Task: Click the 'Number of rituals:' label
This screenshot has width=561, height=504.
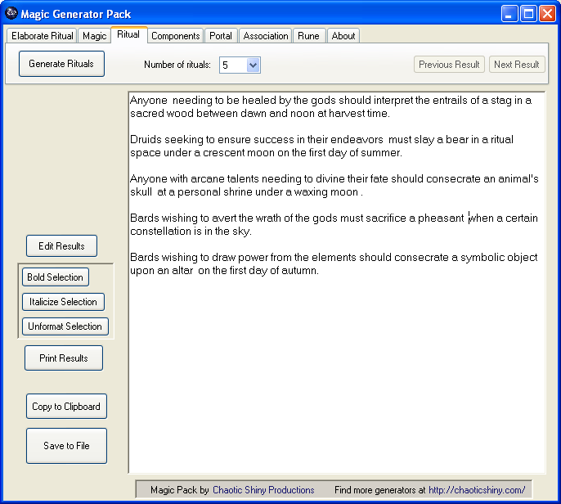Action: pos(177,65)
